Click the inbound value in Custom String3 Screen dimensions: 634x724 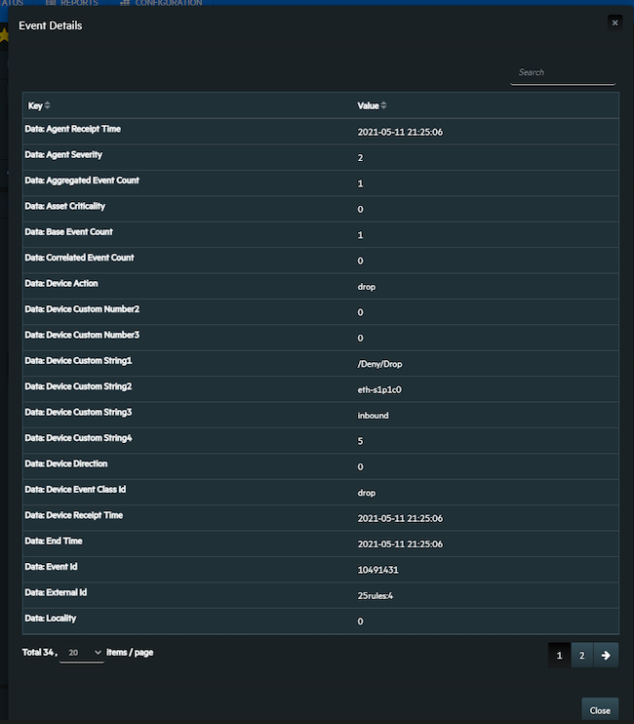374,415
